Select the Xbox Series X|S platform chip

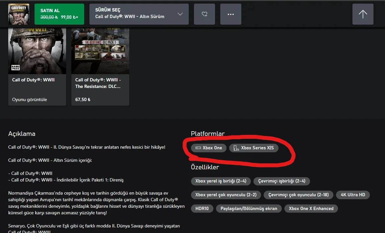pyautogui.click(x=253, y=148)
